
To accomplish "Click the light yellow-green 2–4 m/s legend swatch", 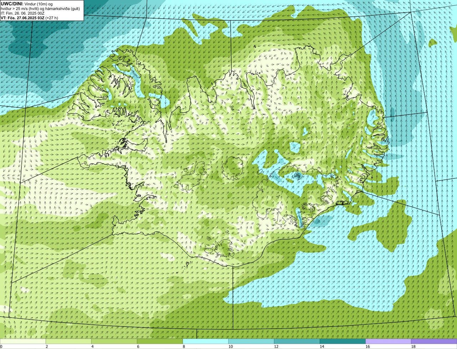I will (x=69, y=341).
